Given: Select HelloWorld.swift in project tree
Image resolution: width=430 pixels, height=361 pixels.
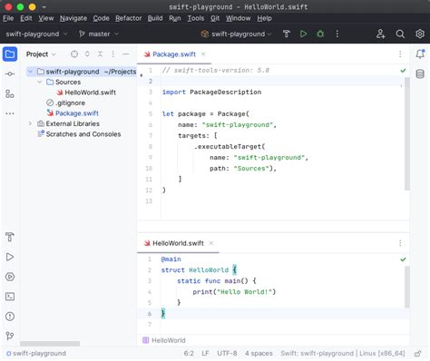Looking at the screenshot, I should 86,93.
